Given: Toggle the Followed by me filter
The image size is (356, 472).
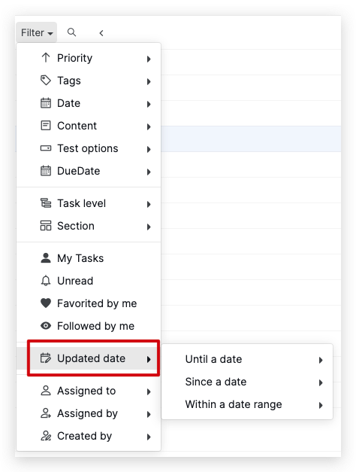Looking at the screenshot, I should pos(89,326).
